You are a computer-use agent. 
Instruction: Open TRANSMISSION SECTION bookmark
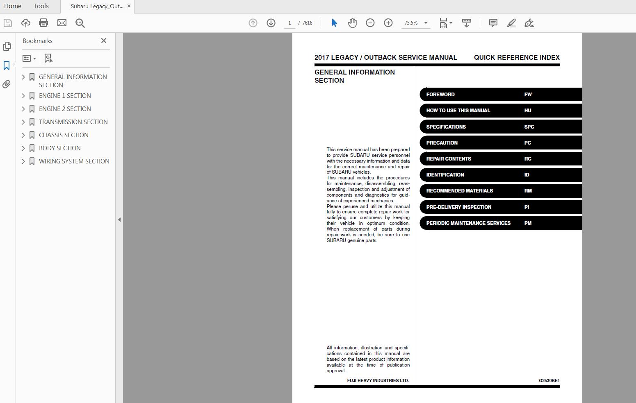click(73, 122)
